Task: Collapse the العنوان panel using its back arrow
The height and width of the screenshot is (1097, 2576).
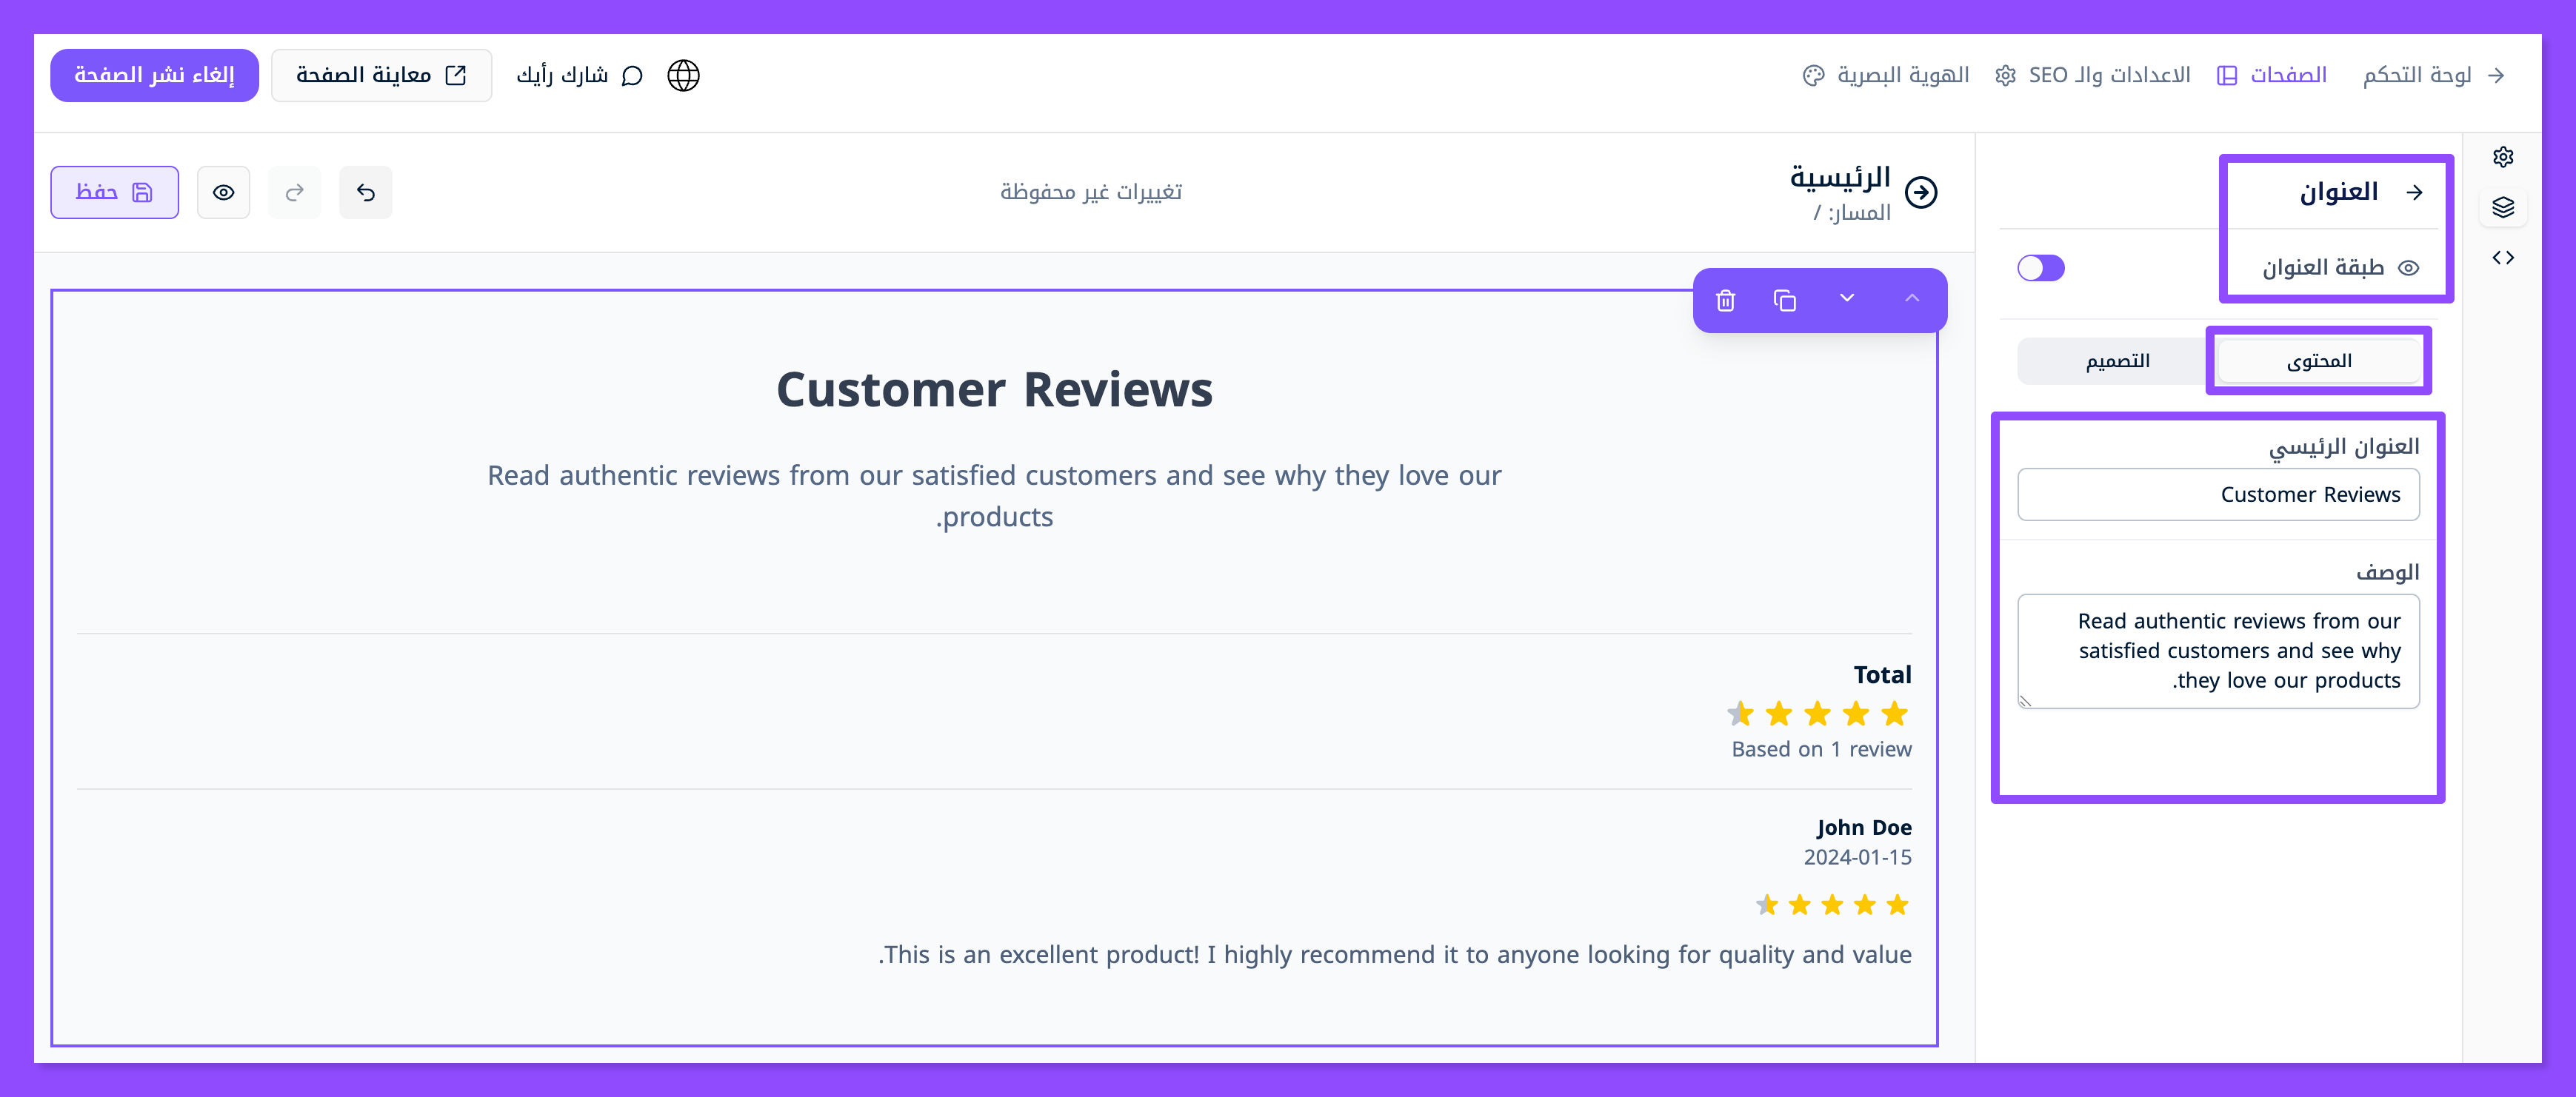Action: (x=2414, y=192)
